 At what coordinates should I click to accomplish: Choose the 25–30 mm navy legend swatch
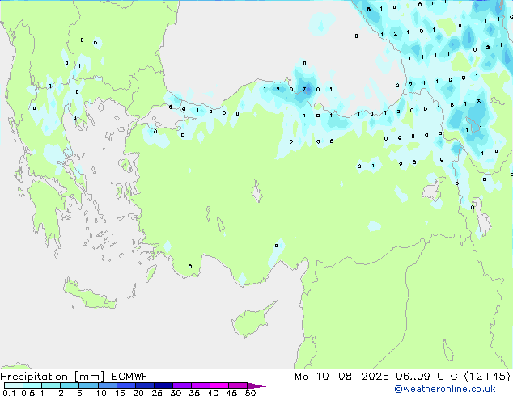[163, 385]
